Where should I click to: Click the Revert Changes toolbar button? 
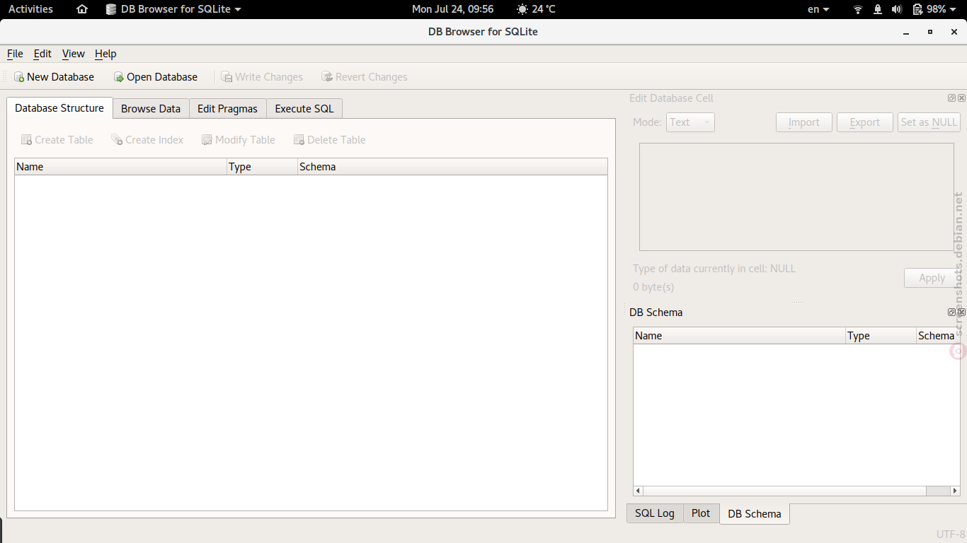coord(365,77)
